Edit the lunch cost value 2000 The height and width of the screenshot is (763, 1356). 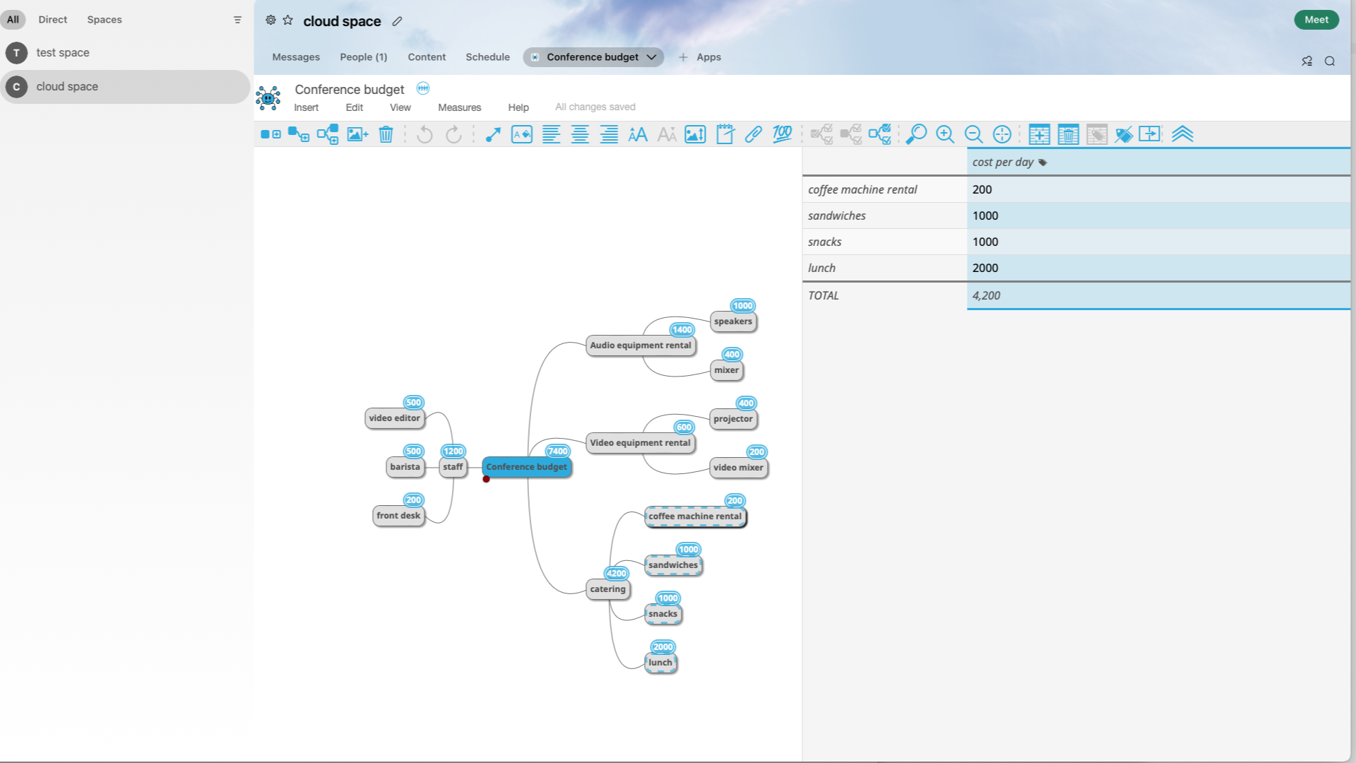1158,268
